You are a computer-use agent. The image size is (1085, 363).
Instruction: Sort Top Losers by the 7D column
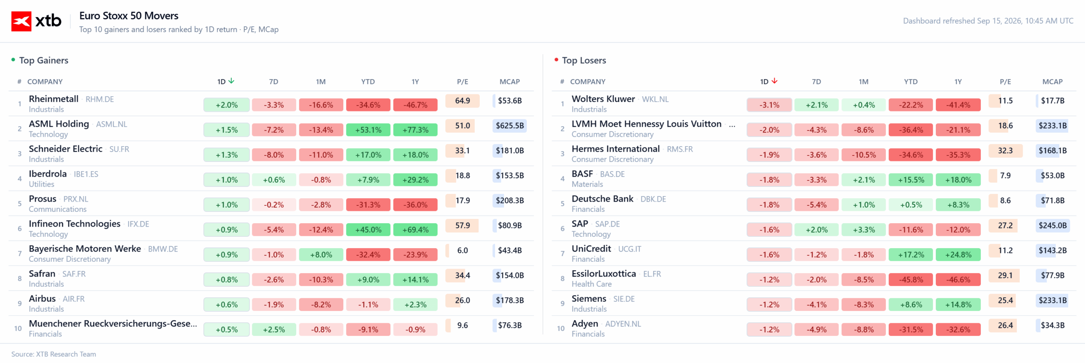816,82
